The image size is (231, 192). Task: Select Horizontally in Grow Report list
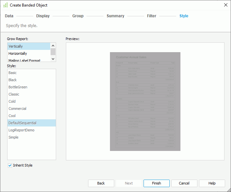18,53
